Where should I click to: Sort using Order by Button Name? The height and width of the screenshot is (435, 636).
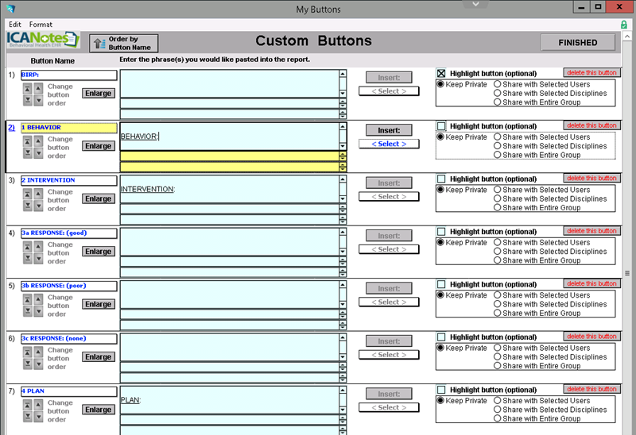pos(124,44)
